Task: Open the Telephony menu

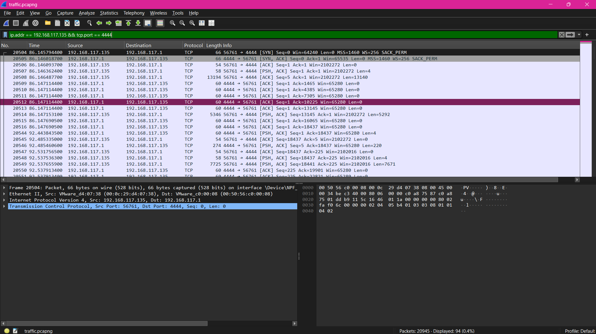Action: (x=134, y=13)
